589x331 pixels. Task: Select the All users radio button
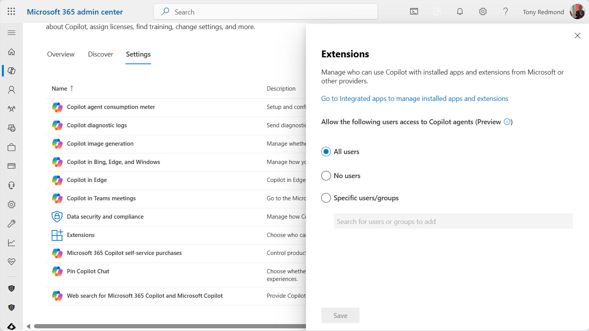(326, 152)
